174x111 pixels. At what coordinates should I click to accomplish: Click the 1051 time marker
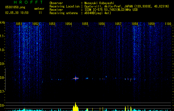tap(19, 24)
